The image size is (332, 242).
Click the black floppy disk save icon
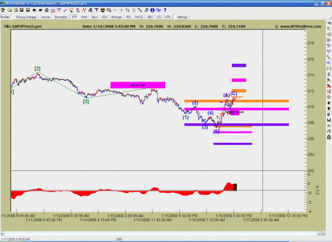[22, 10]
